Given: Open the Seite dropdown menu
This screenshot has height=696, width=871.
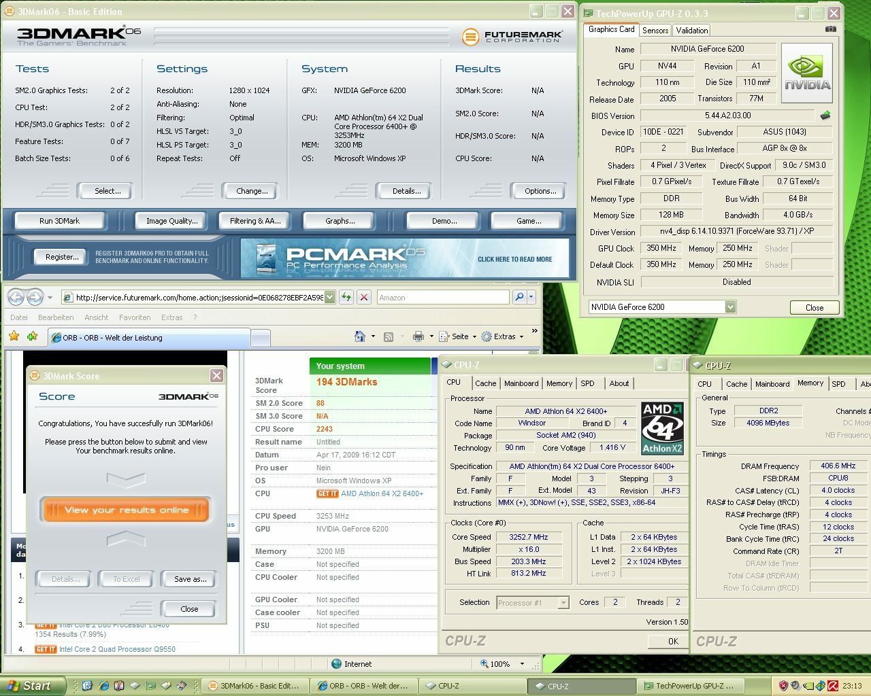Looking at the screenshot, I should (x=457, y=336).
